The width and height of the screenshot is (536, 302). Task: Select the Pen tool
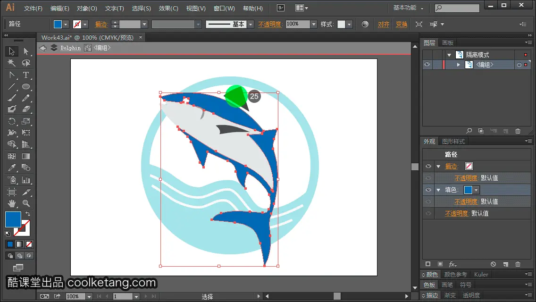pos(12,75)
